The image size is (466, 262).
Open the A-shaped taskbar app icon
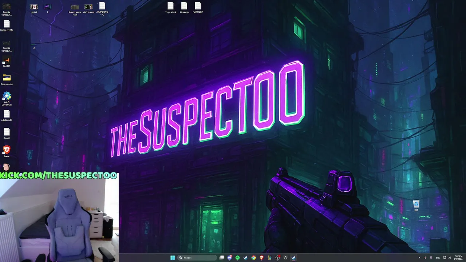click(x=285, y=258)
